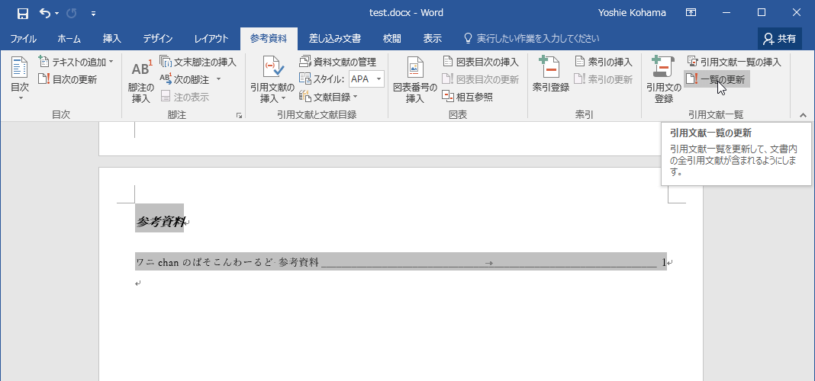
Task: Switch to the 校閲 tab
Action: (x=392, y=38)
